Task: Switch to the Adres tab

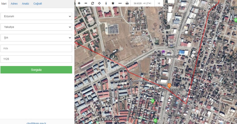Action: coord(14,4)
